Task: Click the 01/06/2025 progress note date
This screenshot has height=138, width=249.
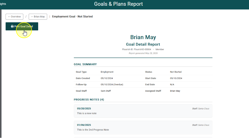Action: pos(84,125)
